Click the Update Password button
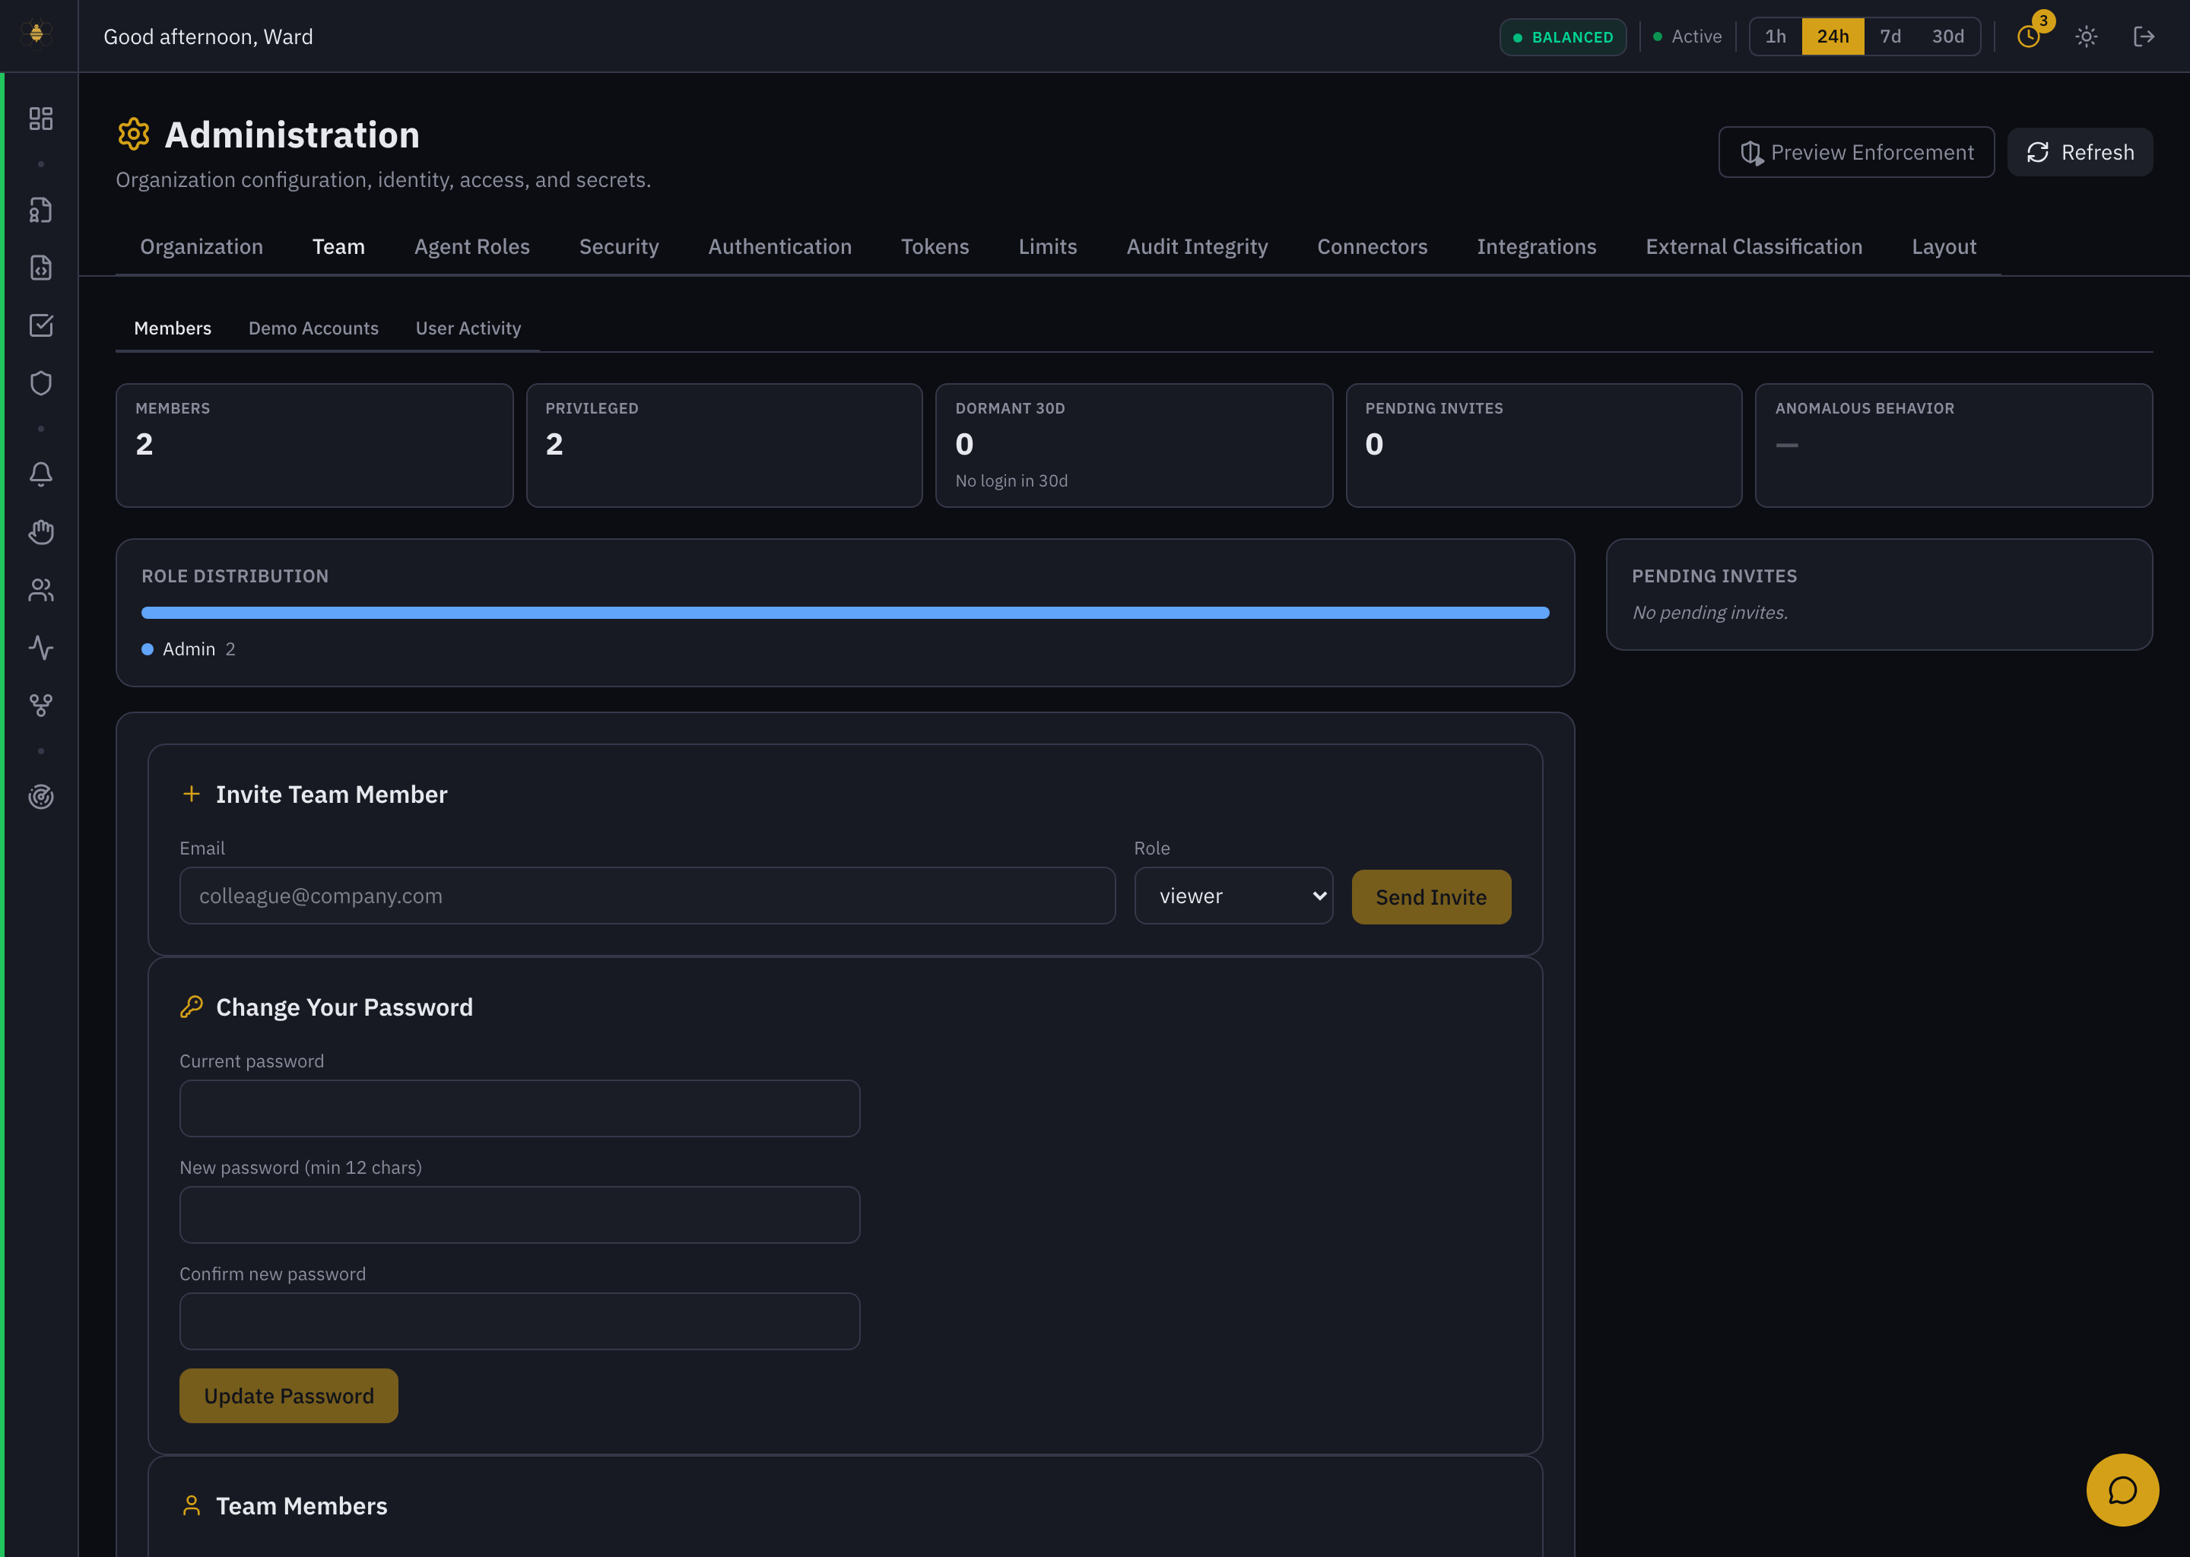Screen dimensions: 2190x1557 pos(289,1395)
